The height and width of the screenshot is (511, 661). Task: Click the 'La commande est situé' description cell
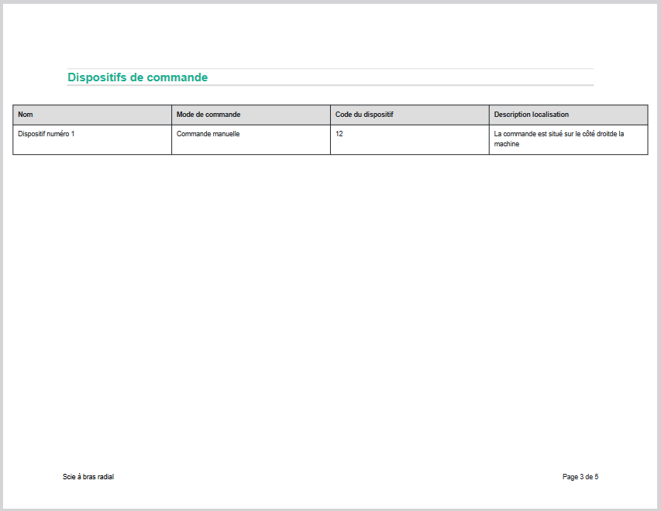[568, 139]
